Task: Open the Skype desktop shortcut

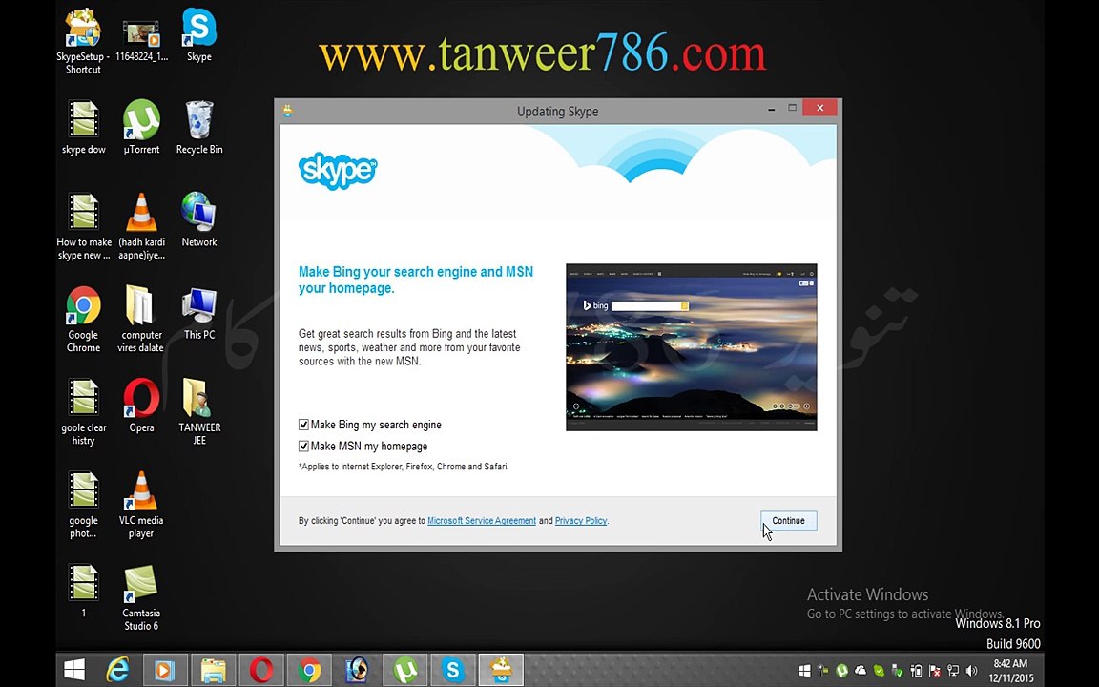Action: click(199, 35)
